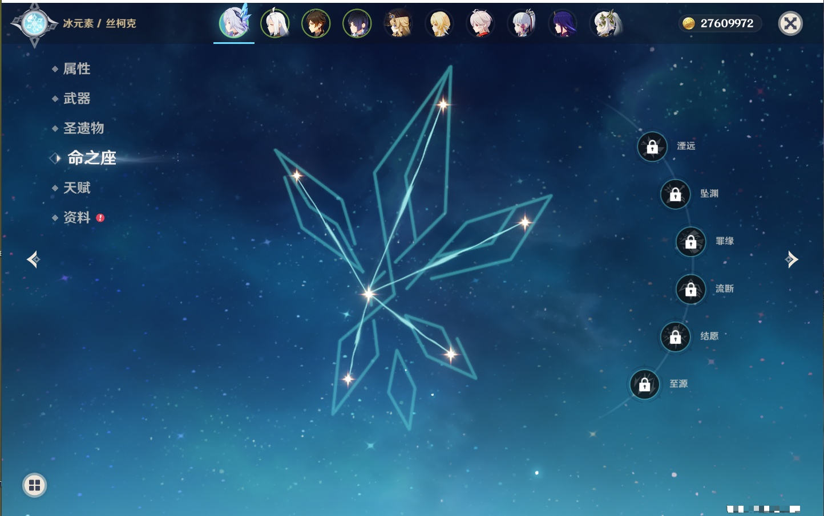This screenshot has width=824, height=516.
Task: View the 至源 locked constellation
Action: [645, 385]
